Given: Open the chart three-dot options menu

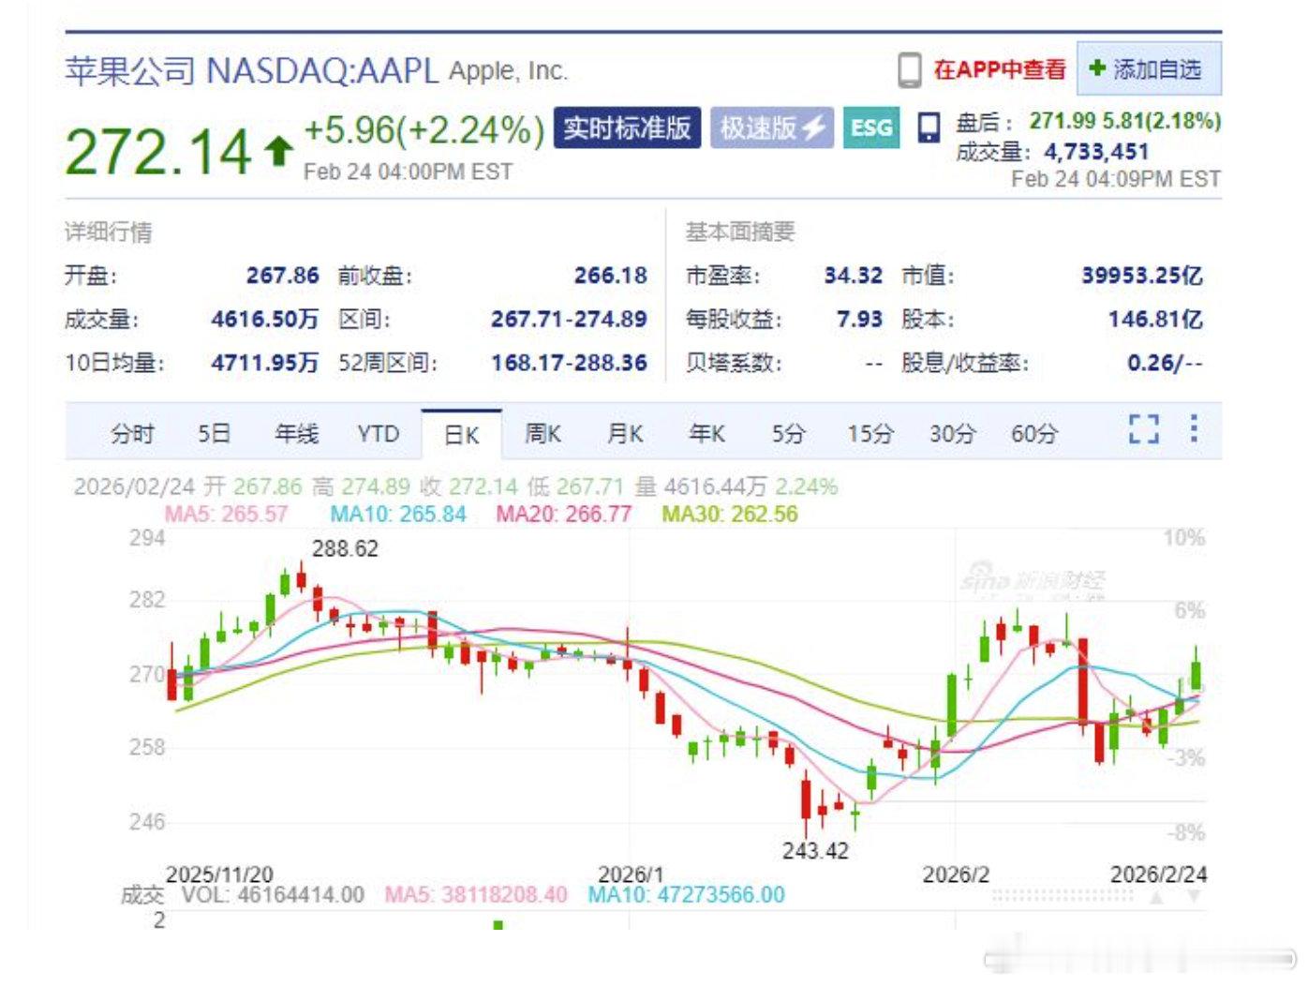Looking at the screenshot, I should pyautogui.click(x=1195, y=428).
